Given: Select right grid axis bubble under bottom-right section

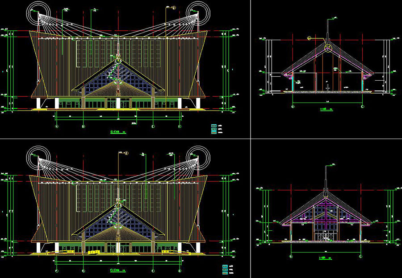Looking at the screenshot, I should (360, 257).
